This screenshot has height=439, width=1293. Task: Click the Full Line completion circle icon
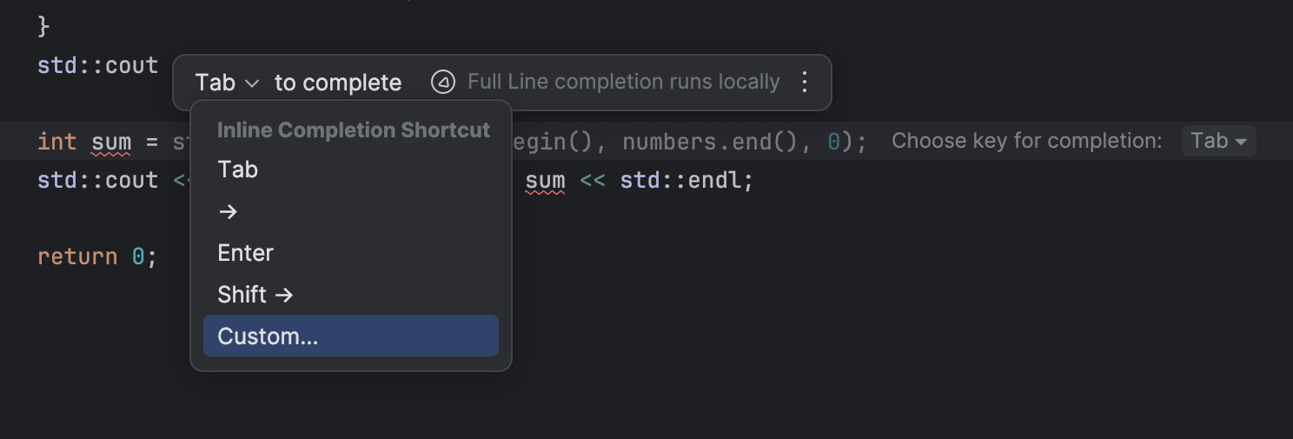(x=443, y=83)
